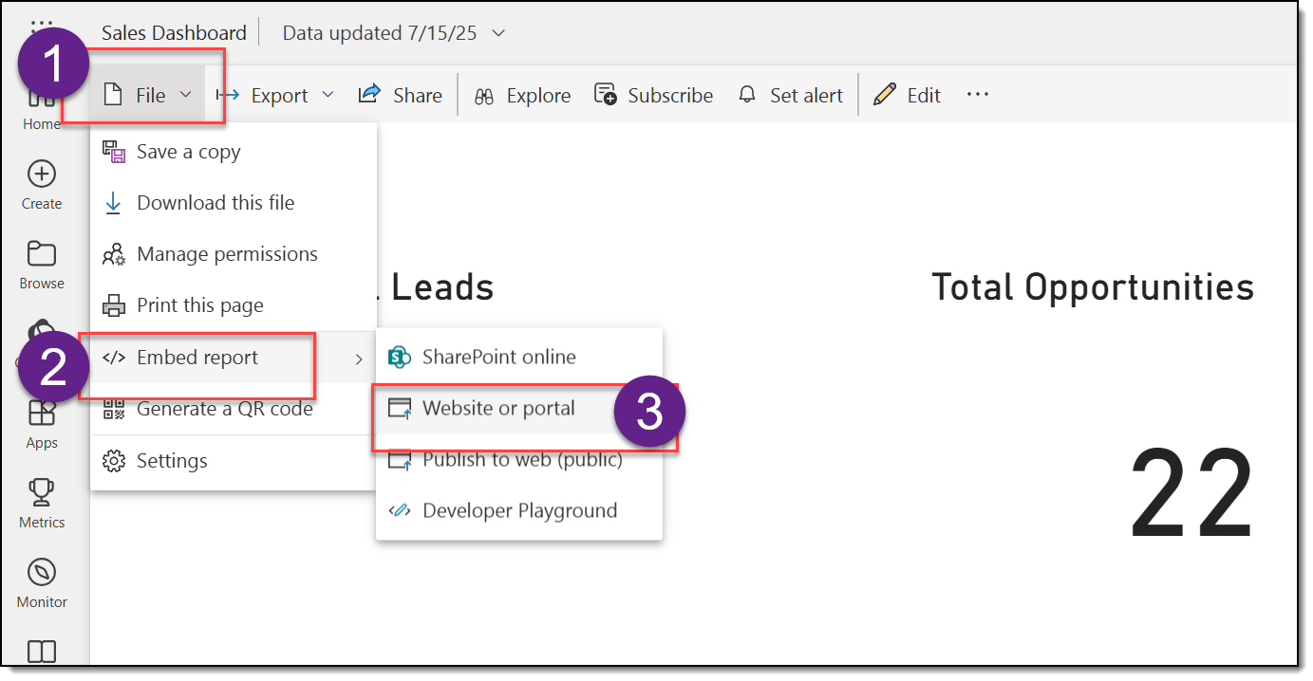Open the Embed report submenu
Image resolution: width=1313 pixels, height=681 pixels.
click(234, 358)
